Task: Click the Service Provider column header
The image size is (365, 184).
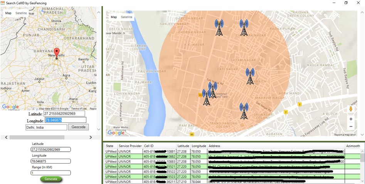Action: 130,146
